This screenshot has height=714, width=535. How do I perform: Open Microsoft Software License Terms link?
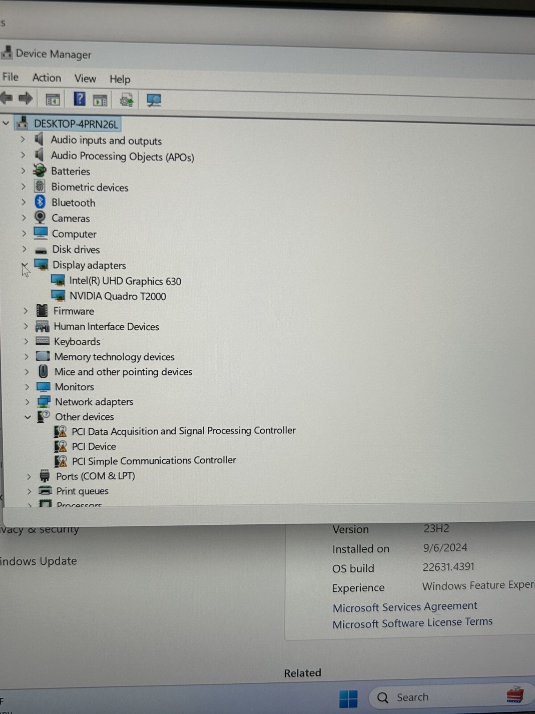tap(412, 623)
